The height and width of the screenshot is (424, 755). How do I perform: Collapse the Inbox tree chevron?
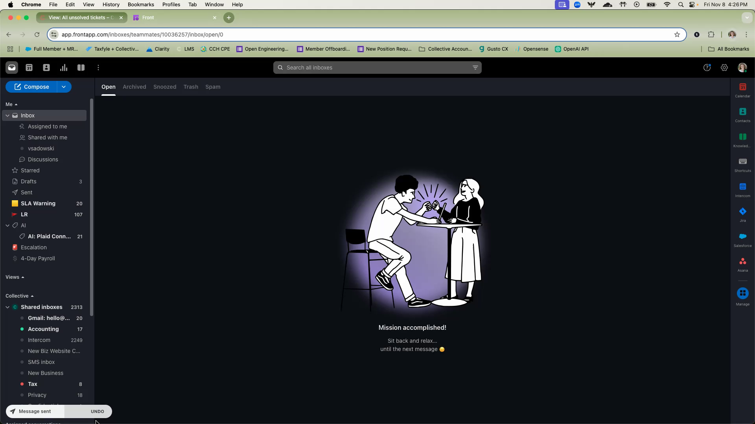7,115
